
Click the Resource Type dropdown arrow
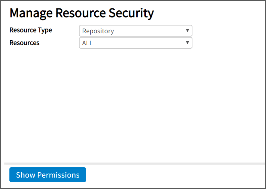click(x=187, y=31)
